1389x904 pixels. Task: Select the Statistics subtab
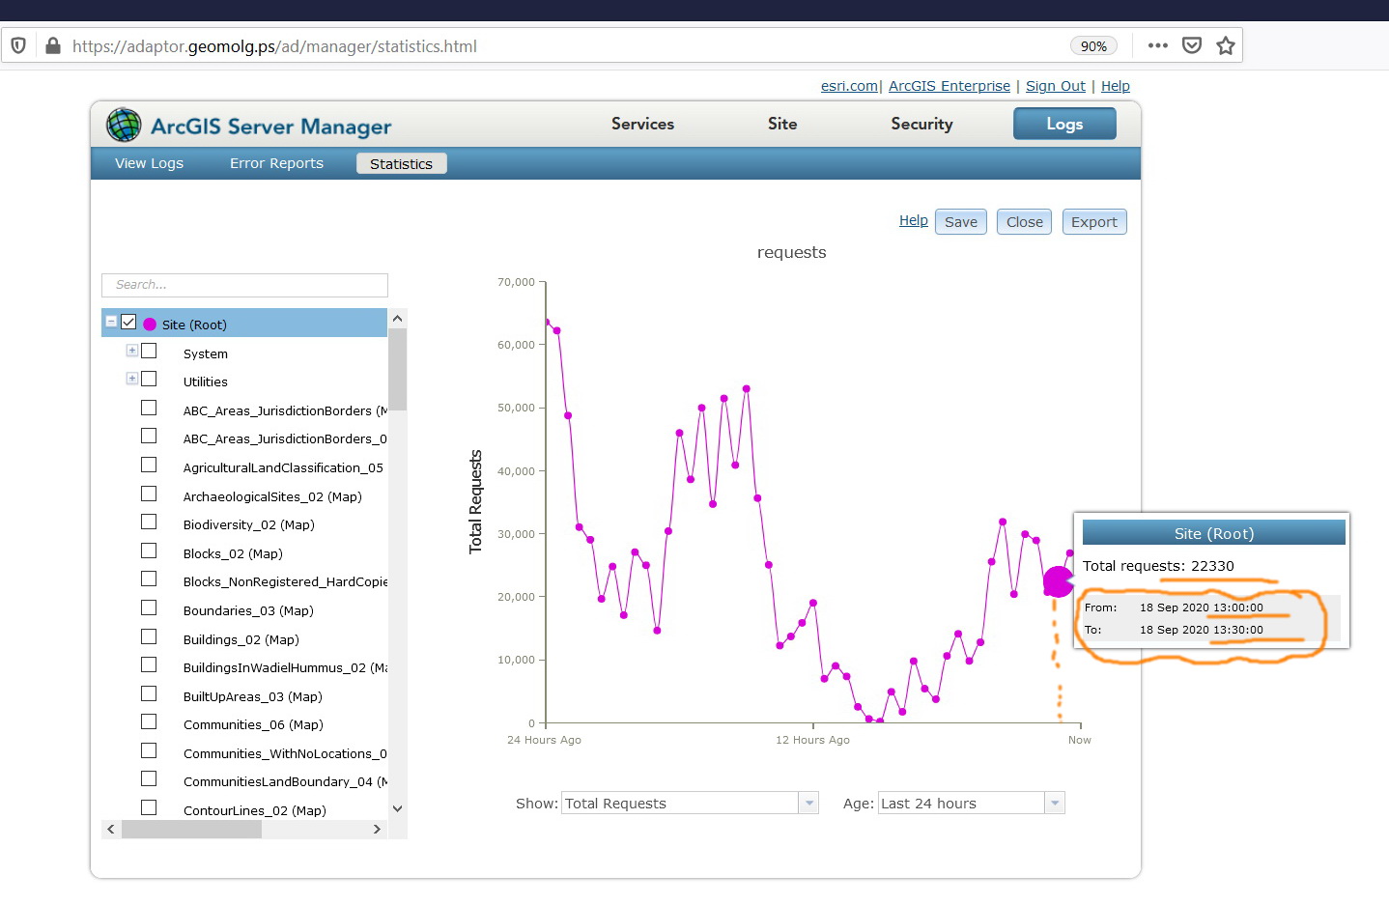coord(401,164)
